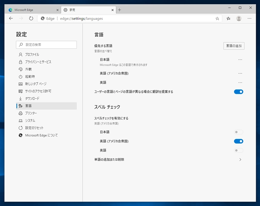Image resolution: width=260 pixels, height=206 pixels.
Task: Click the browser forward arrow
Action: pos(21,18)
